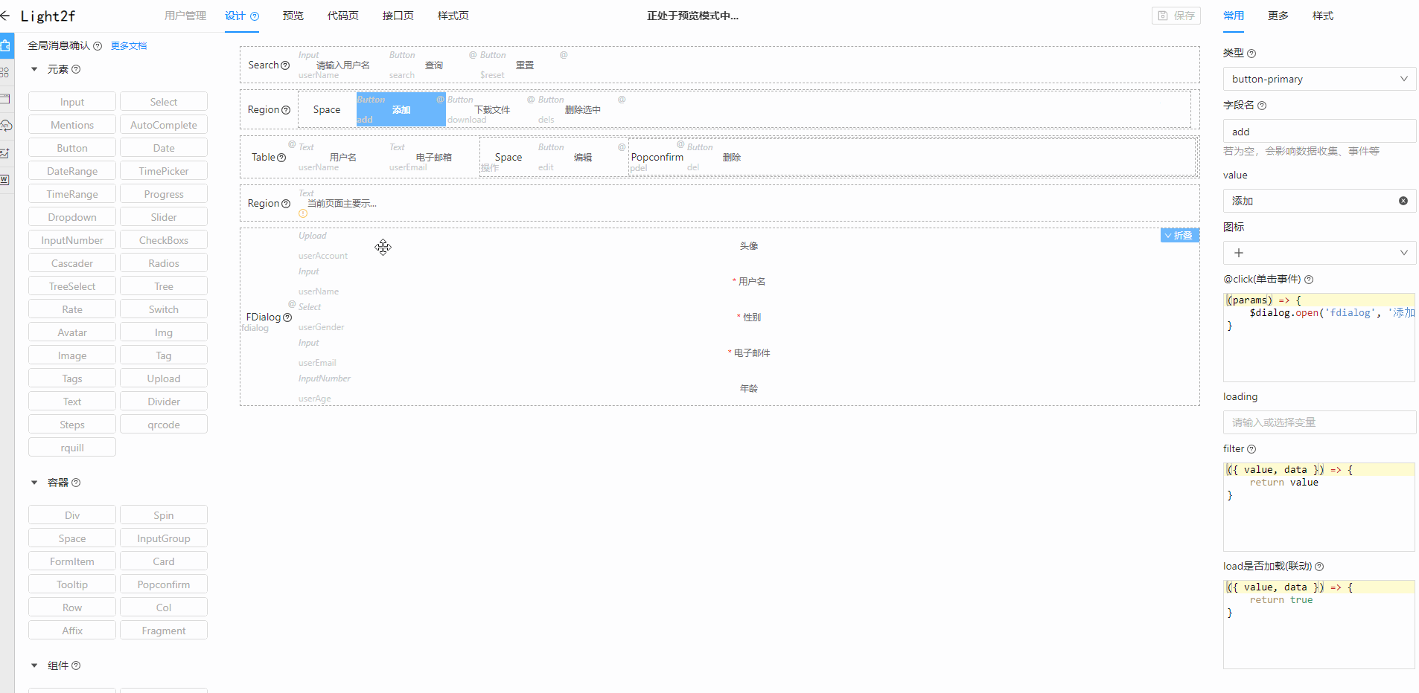Select the image sidebar icon

(x=6, y=152)
